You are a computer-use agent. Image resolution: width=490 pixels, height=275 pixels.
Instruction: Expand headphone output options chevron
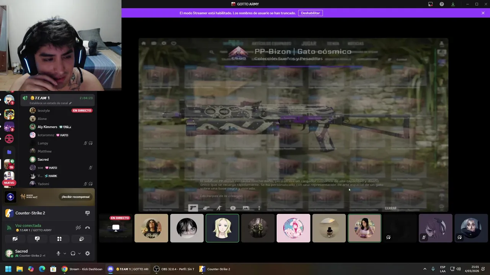(x=79, y=253)
